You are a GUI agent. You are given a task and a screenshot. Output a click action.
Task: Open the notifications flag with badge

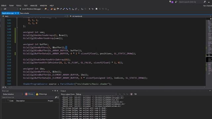click(x=171, y=2)
